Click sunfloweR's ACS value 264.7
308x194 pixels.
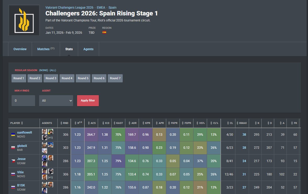(91, 135)
